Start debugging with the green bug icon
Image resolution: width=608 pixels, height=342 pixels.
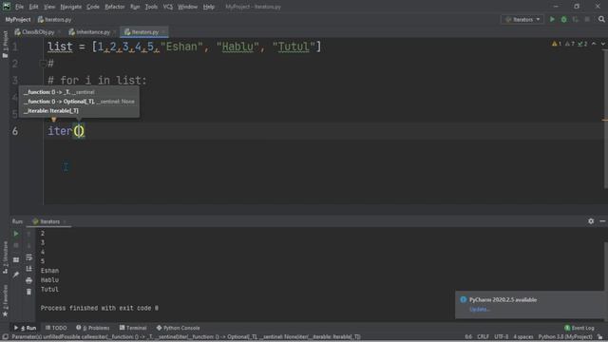563,19
